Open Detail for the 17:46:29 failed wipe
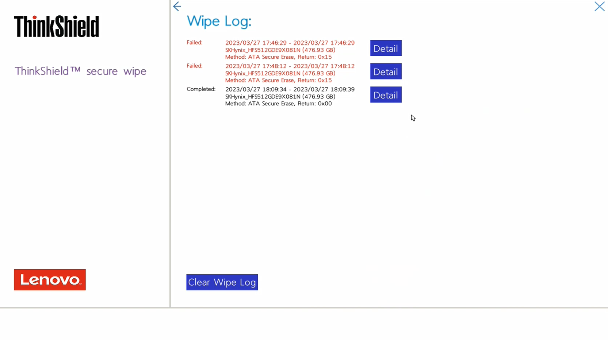 [x=386, y=48]
